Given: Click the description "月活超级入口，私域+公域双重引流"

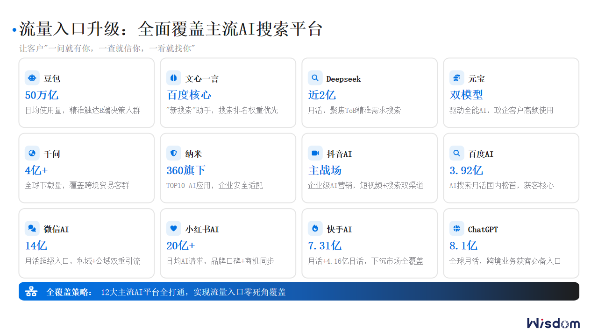Looking at the screenshot, I should (x=83, y=261).
